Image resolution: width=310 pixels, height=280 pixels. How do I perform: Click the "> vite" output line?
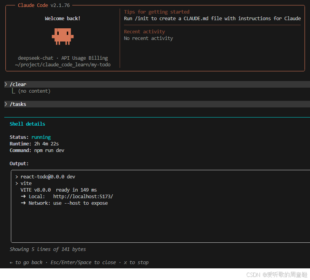pos(23,183)
